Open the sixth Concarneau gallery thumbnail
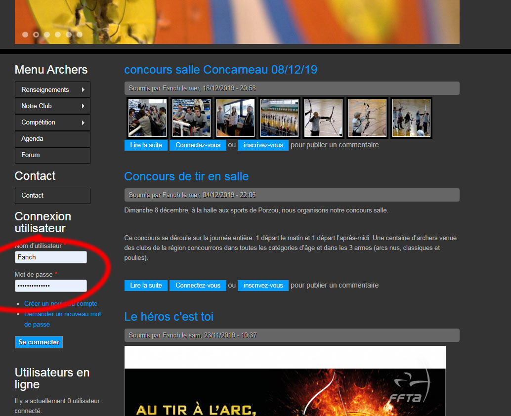Screen dimensions: 511x416 pos(367,118)
